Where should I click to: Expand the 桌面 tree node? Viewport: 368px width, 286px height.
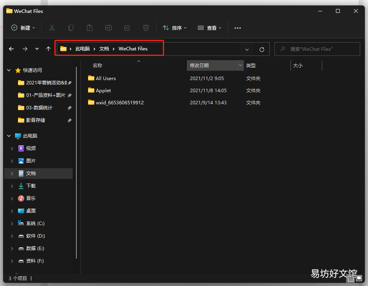coord(12,211)
